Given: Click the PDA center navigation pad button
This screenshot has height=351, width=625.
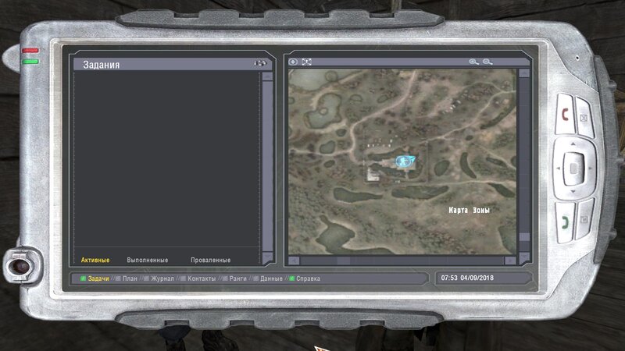Looking at the screenshot, I should click(x=573, y=168).
